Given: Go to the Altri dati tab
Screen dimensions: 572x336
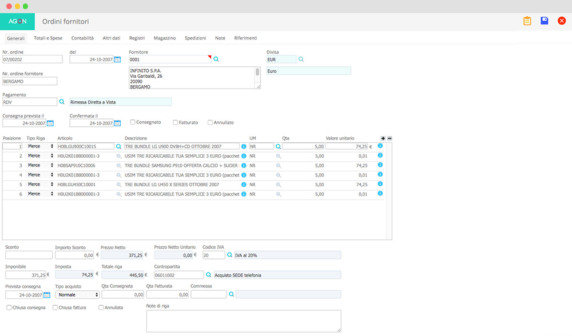Looking at the screenshot, I should pos(112,38).
